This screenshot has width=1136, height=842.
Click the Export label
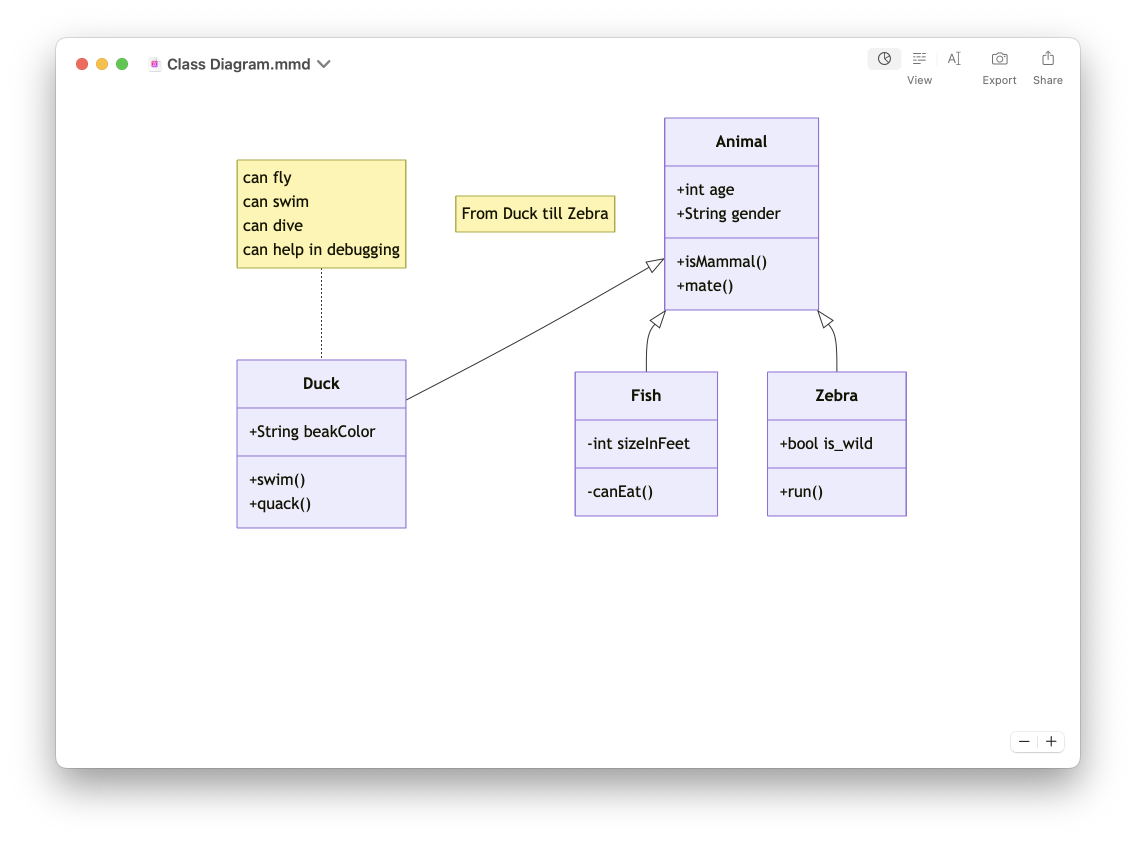point(999,80)
